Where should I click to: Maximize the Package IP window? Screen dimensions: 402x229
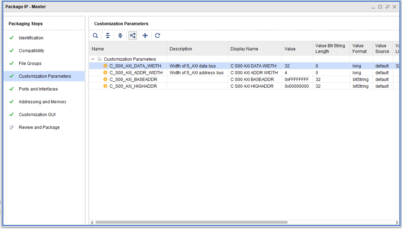380,7
